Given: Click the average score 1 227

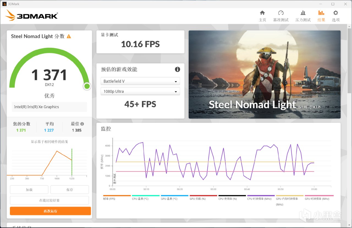Looking at the screenshot, I should click(49, 130).
